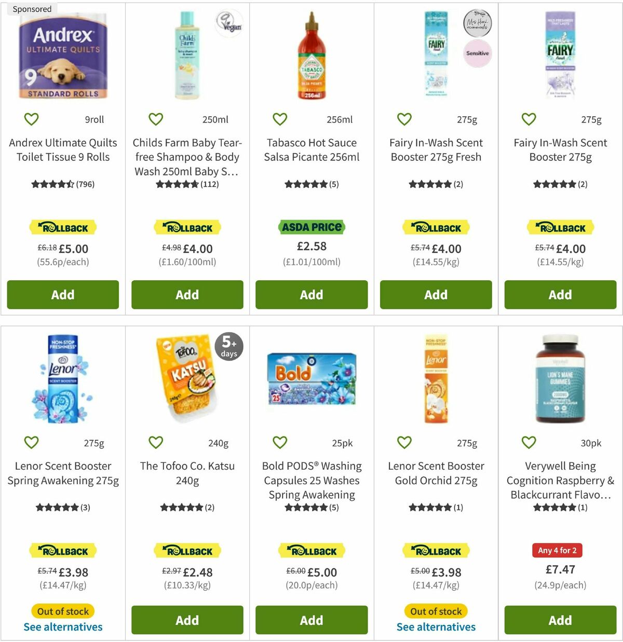
Task: Favourite the Tabasco Hot Sauce Salsa Picante
Action: [279, 119]
